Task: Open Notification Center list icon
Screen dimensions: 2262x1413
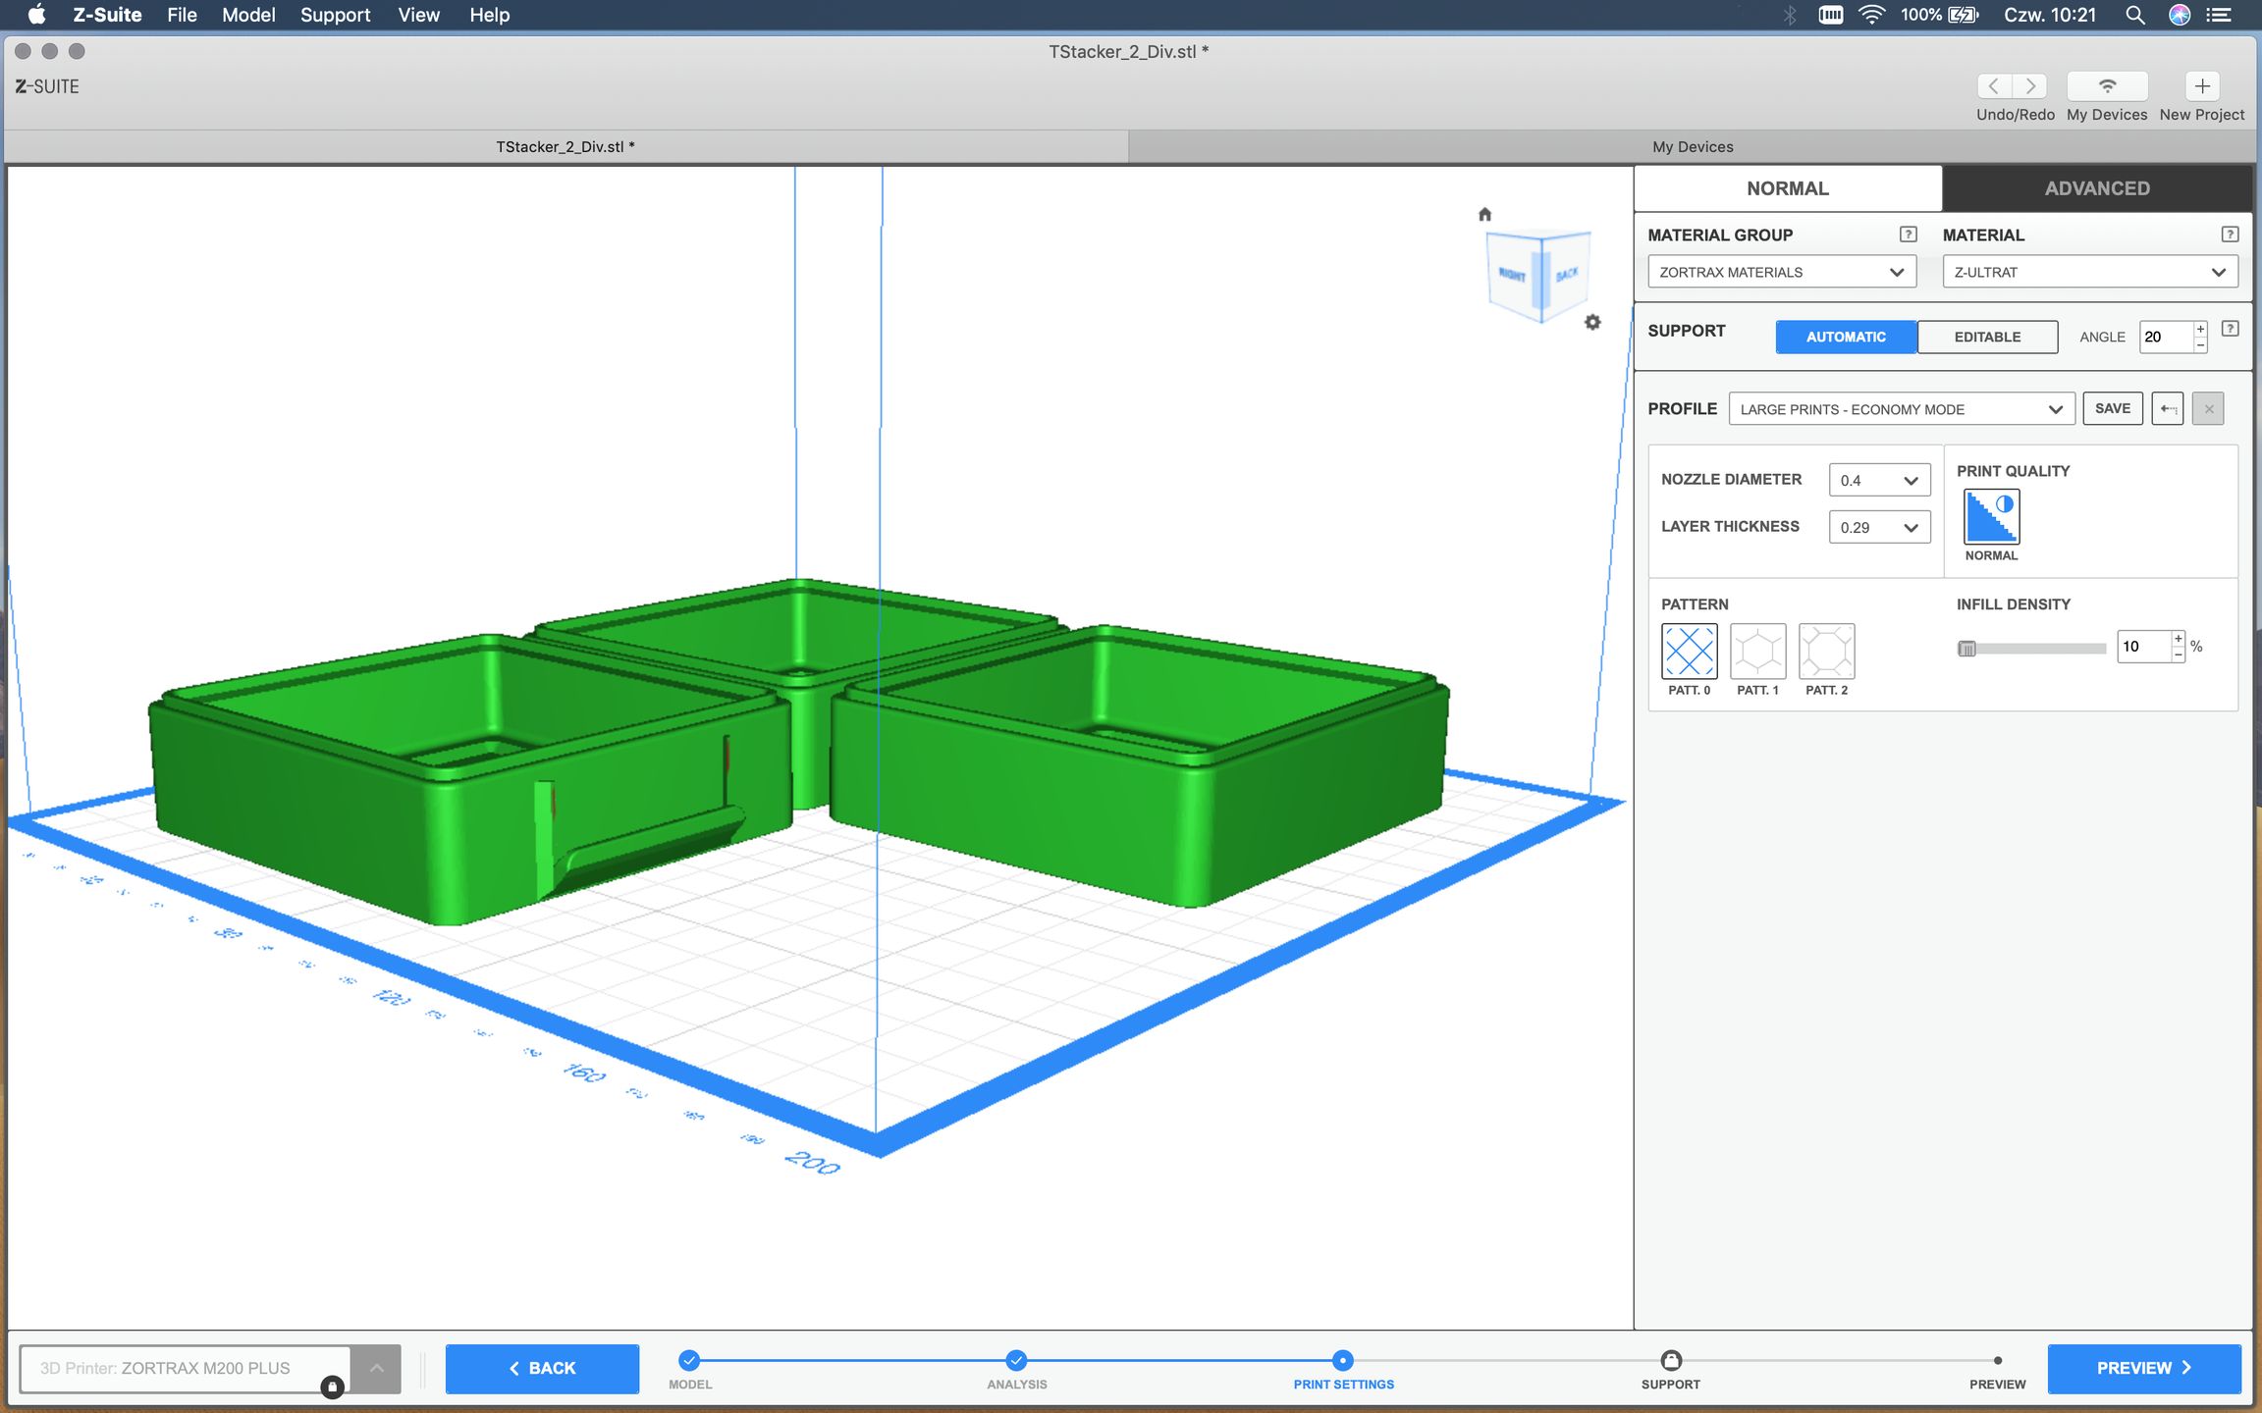Action: [2219, 15]
